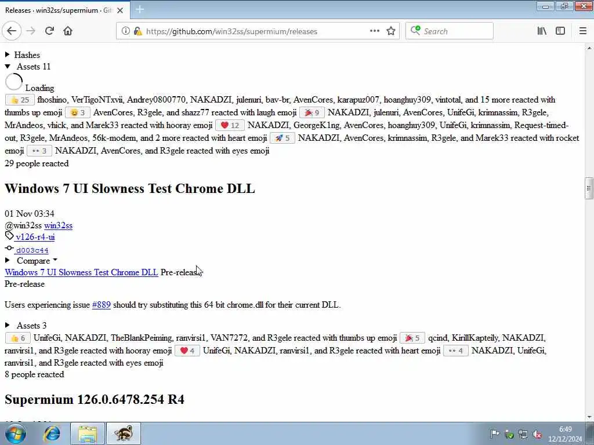Open the v126-r4-ui tag link
Screen dimensions: 594x445
tap(35, 237)
